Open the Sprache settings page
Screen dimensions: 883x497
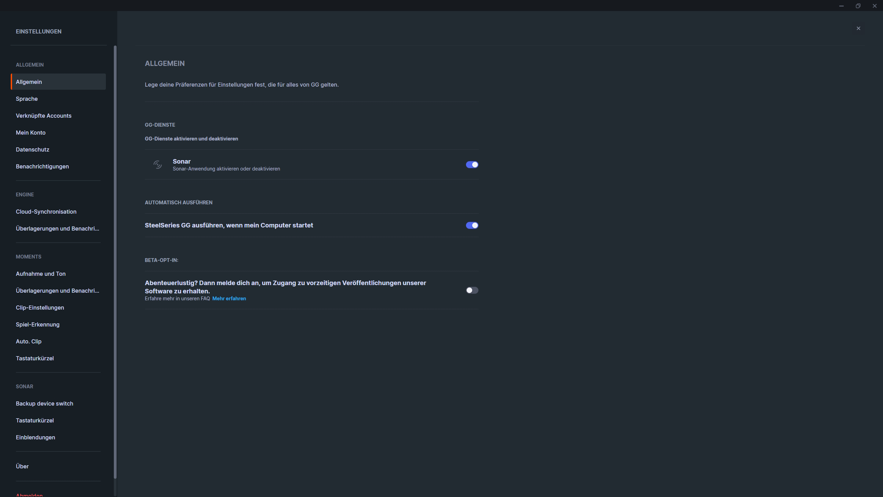(27, 99)
